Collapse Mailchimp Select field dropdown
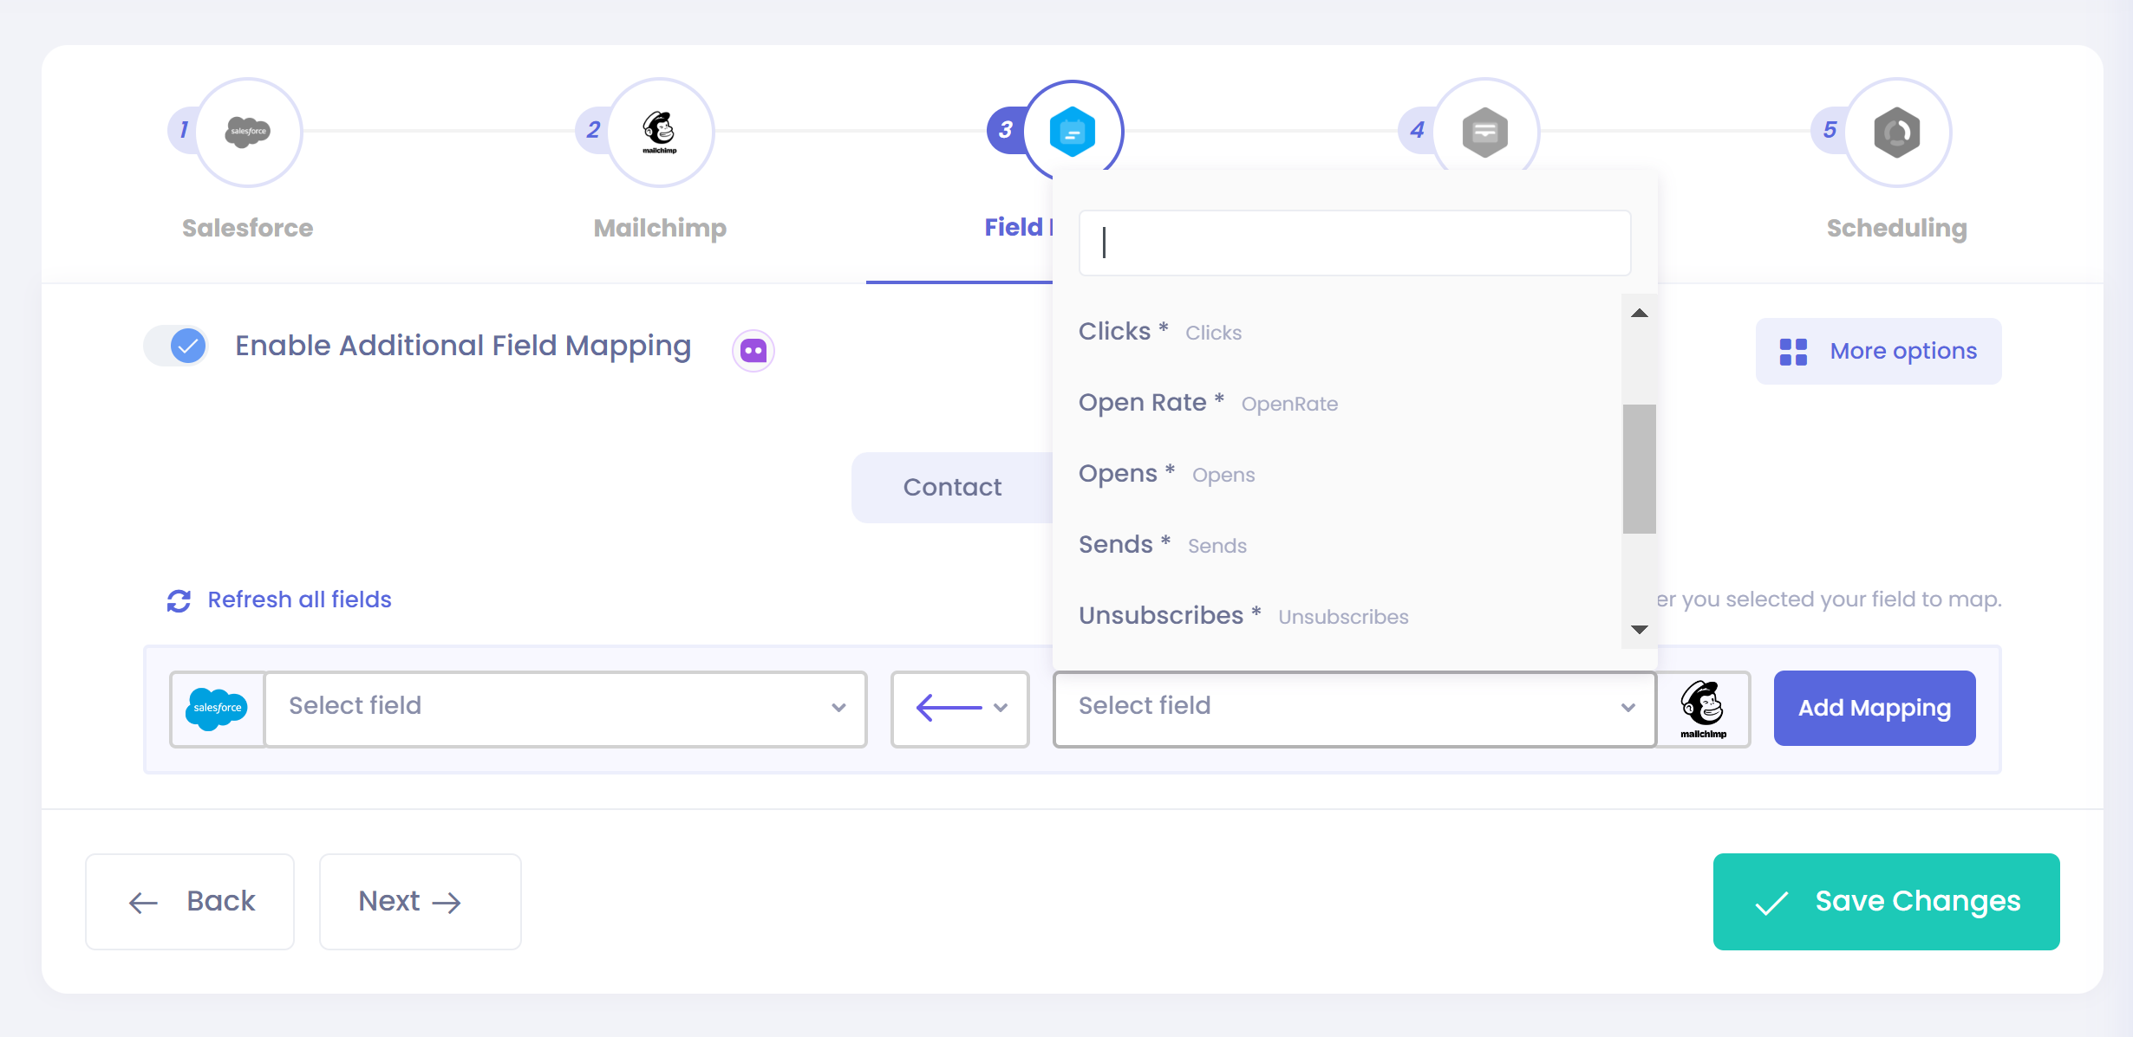Viewport: 2133px width, 1037px height. click(1355, 709)
